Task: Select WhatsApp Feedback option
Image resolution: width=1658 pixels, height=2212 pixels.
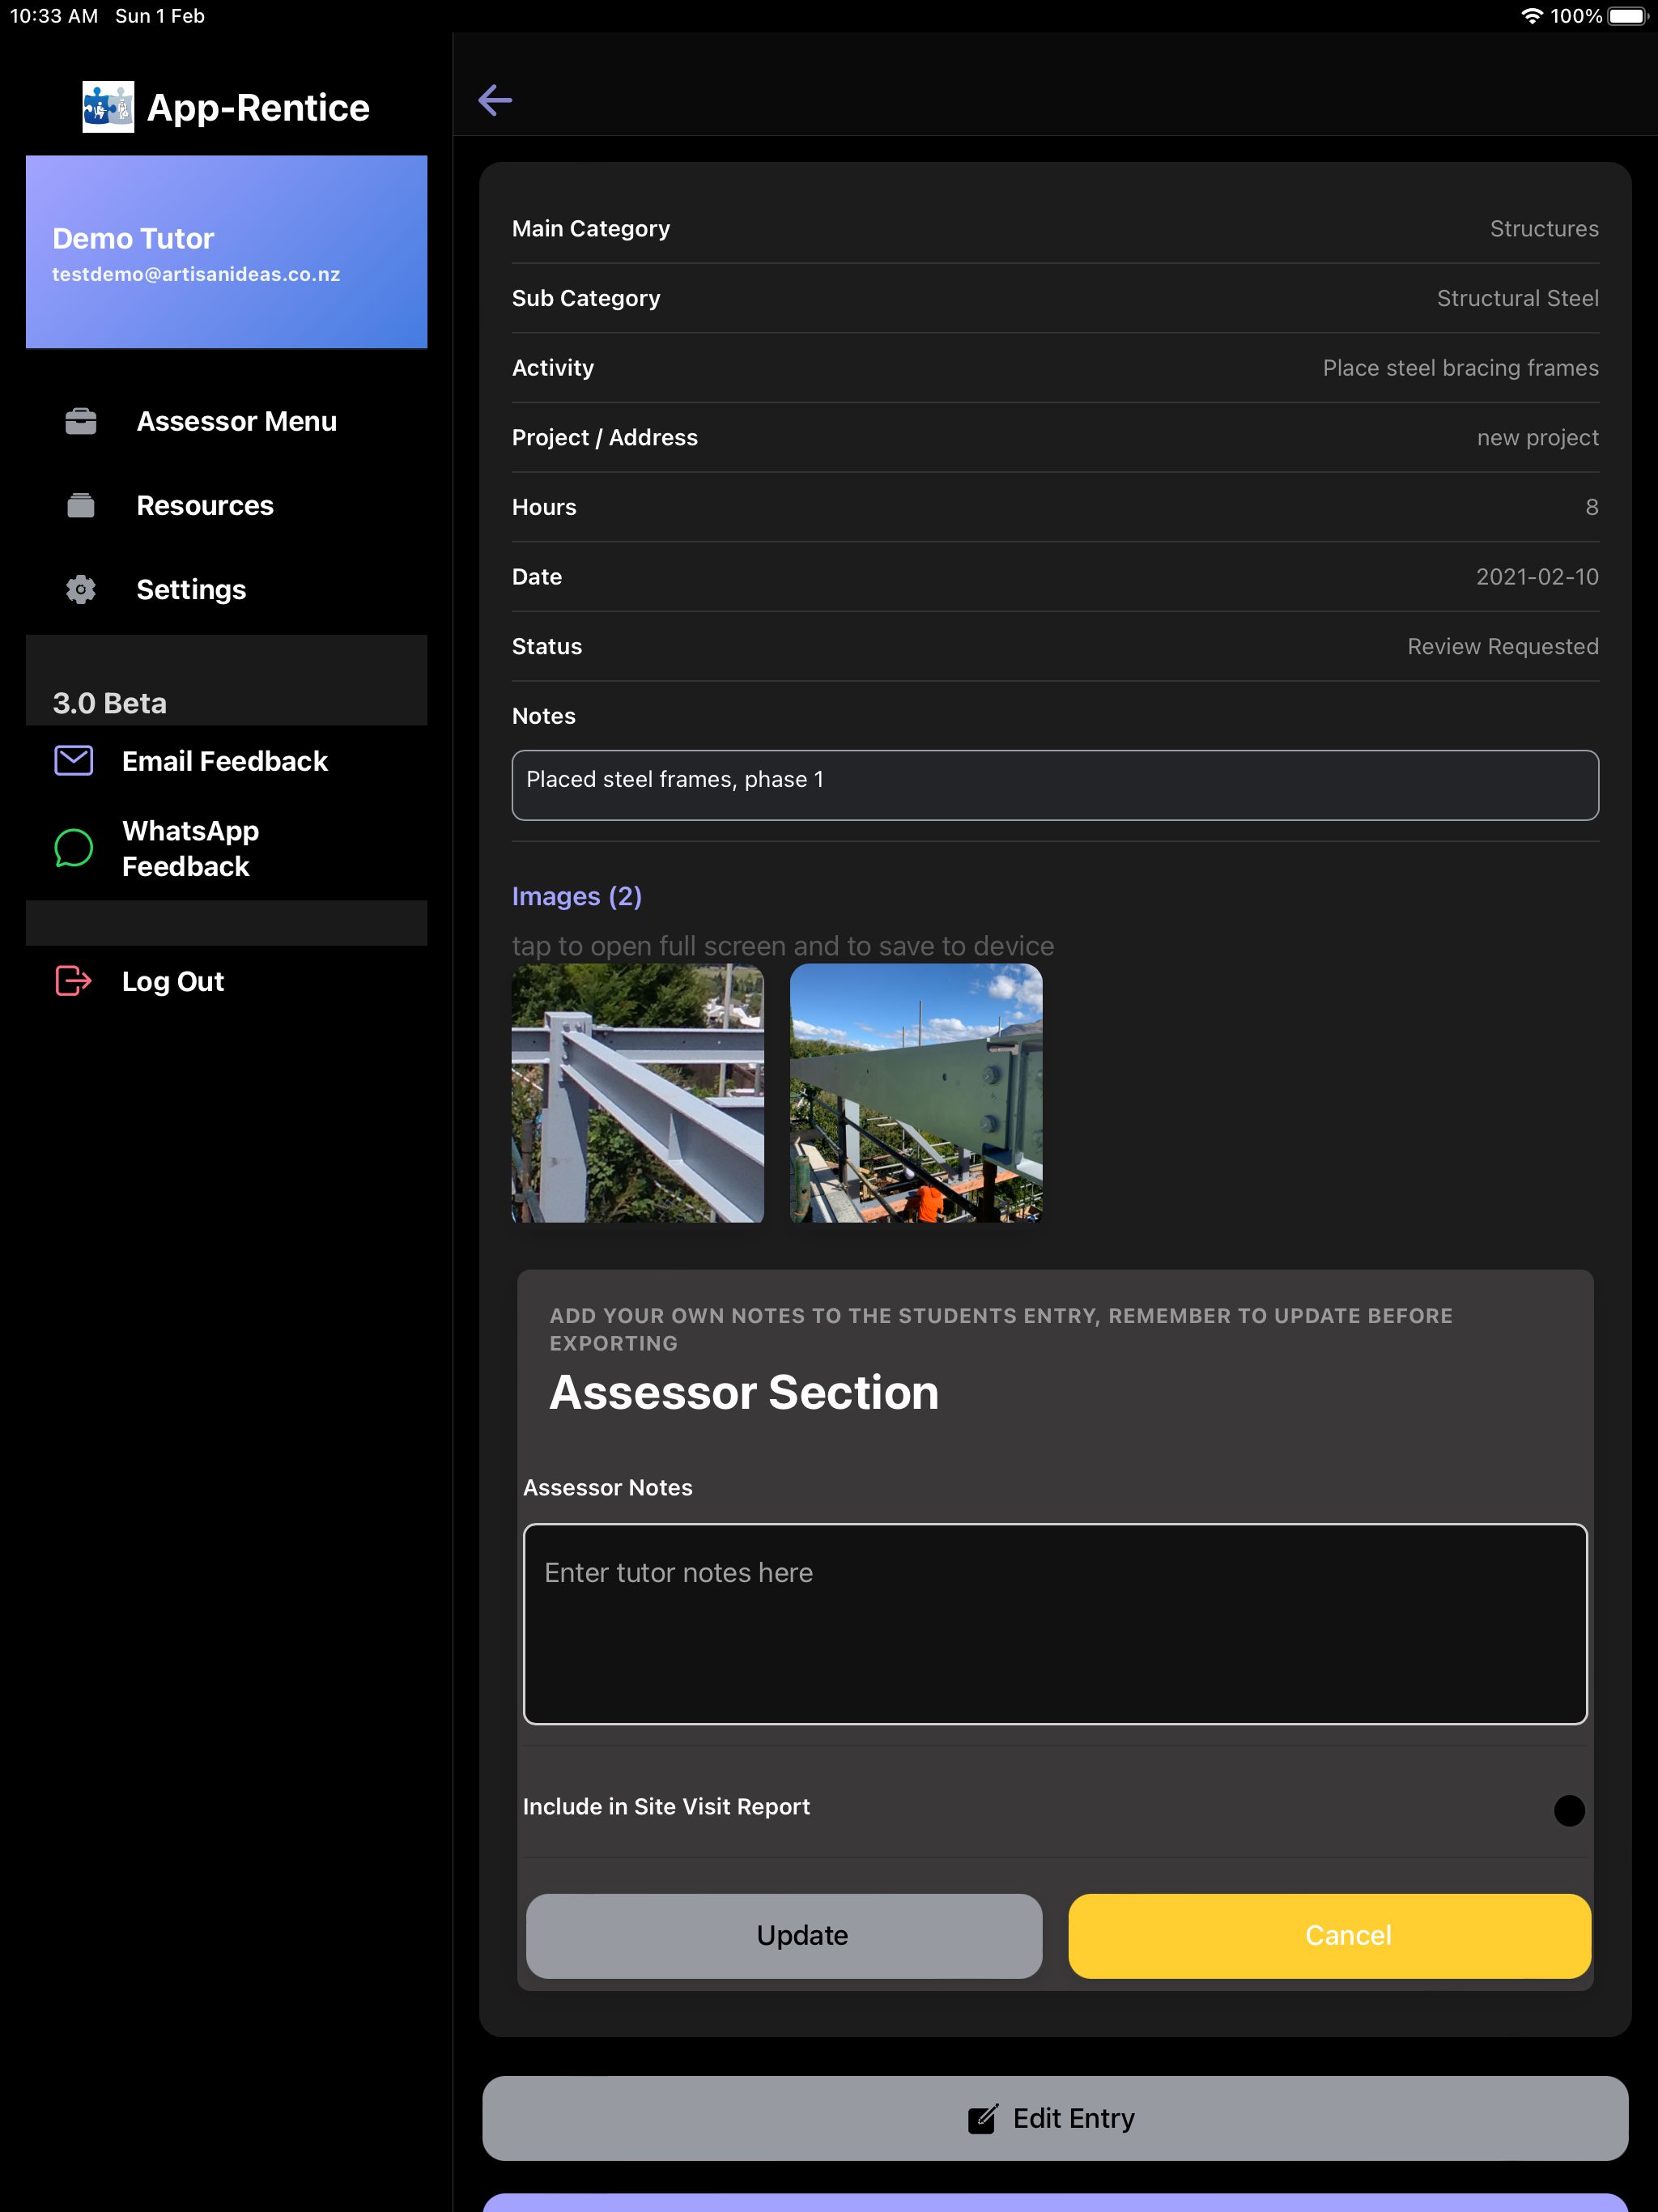Action: pos(227,849)
